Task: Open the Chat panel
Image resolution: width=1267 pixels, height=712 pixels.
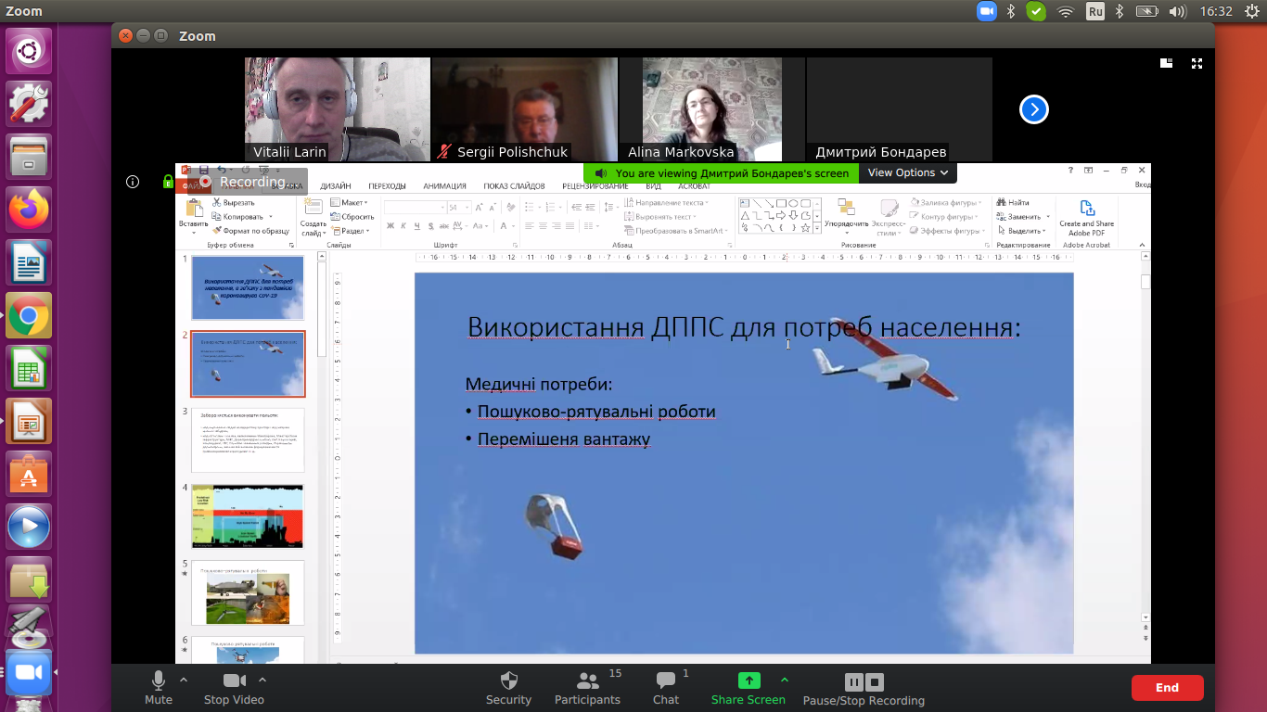Action: tap(666, 688)
